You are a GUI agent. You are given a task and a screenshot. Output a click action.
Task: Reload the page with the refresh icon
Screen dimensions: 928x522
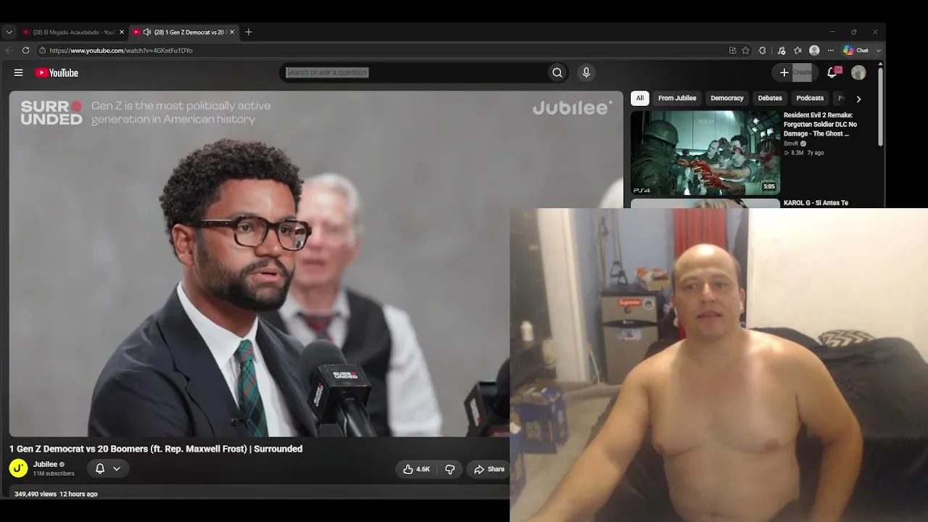(25, 51)
